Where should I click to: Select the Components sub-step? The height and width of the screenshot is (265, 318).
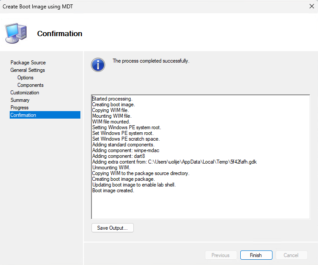(30, 85)
